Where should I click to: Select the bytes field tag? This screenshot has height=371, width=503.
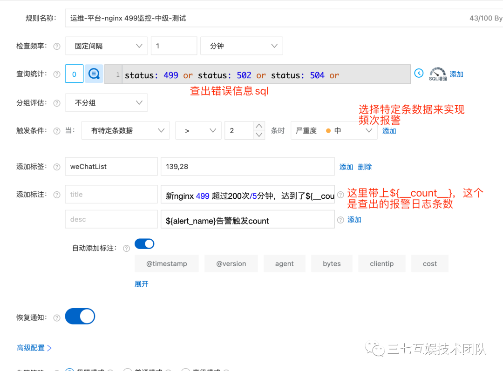point(332,263)
